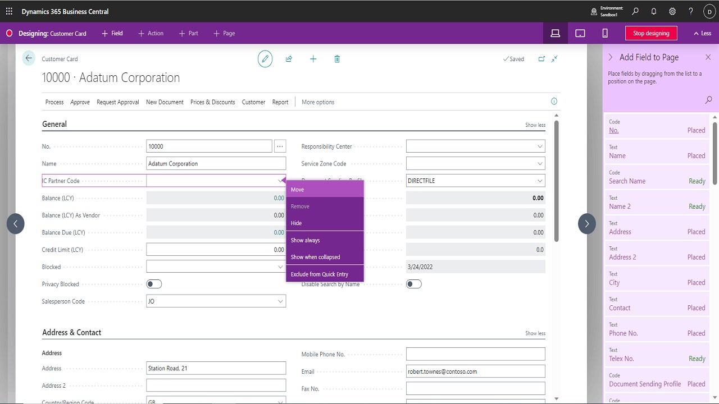Toggle the Privacy Blocked switch

[154, 284]
